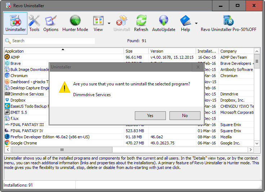Select Google Chrome in the program list
This screenshot has height=192, width=265.
point(24,143)
